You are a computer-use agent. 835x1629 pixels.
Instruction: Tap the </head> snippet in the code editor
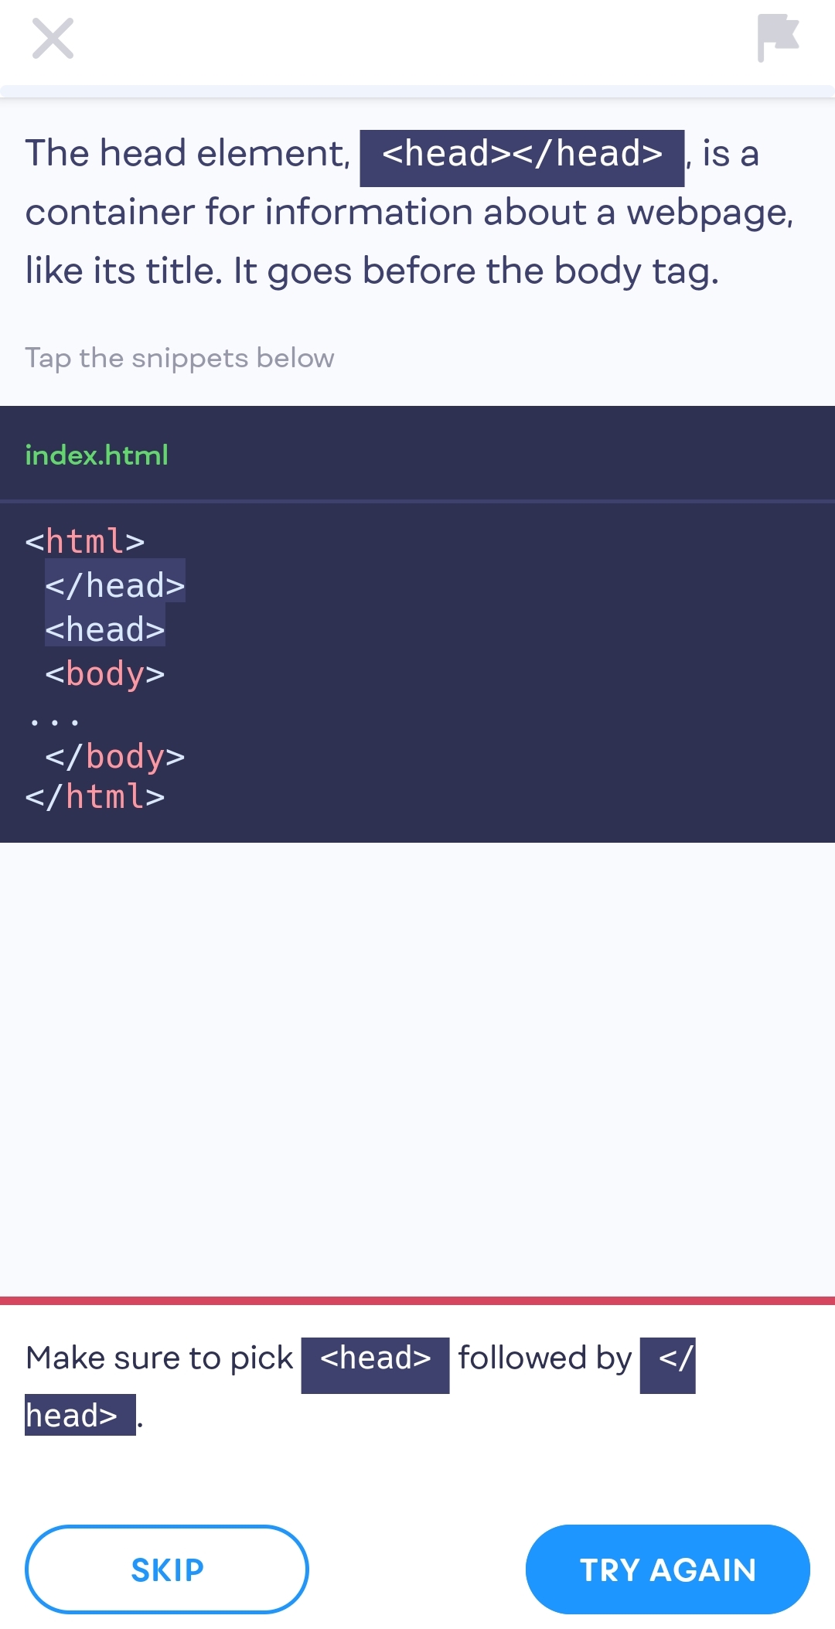tap(114, 586)
